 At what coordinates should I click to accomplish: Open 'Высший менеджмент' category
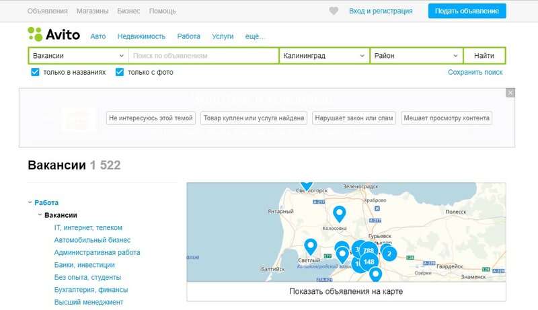89,302
